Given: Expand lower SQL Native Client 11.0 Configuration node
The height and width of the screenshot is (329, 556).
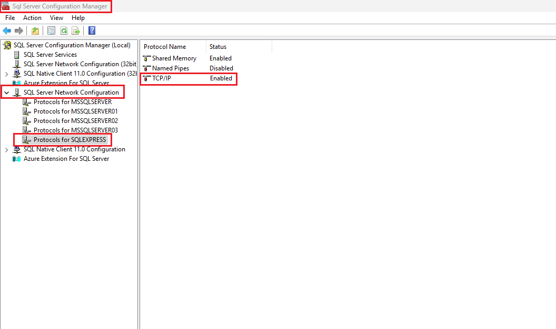Looking at the screenshot, I should coord(6,150).
